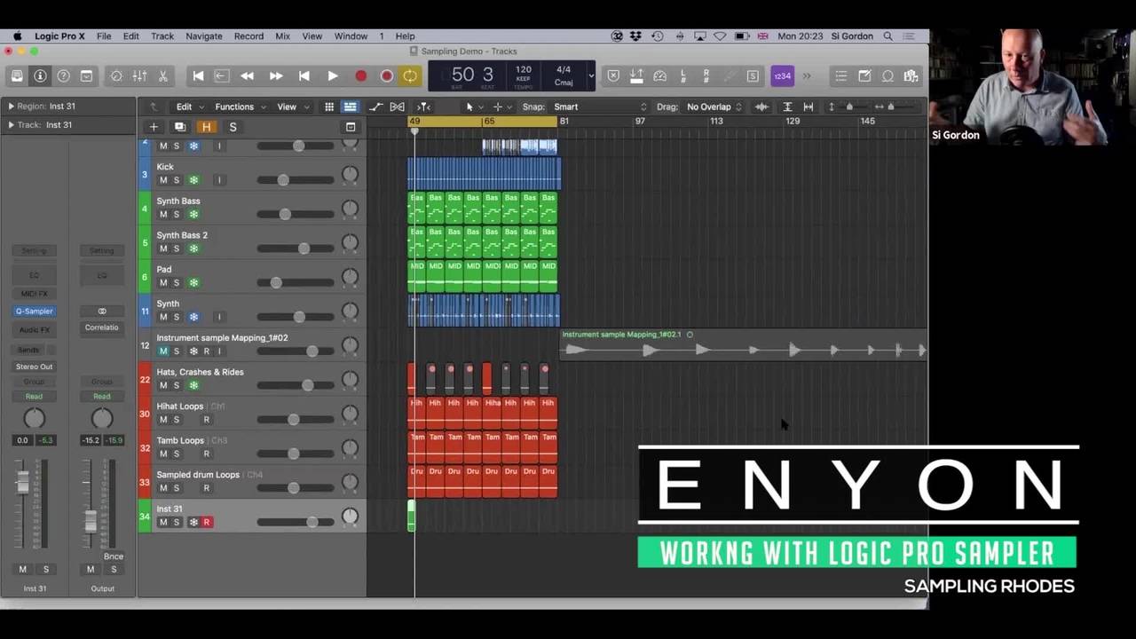Adjust the Inst 31 track pan knob

tap(351, 516)
